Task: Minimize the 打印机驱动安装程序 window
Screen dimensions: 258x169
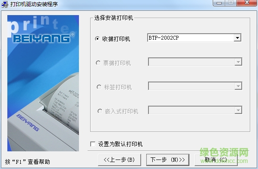Action: [x=219, y=3]
